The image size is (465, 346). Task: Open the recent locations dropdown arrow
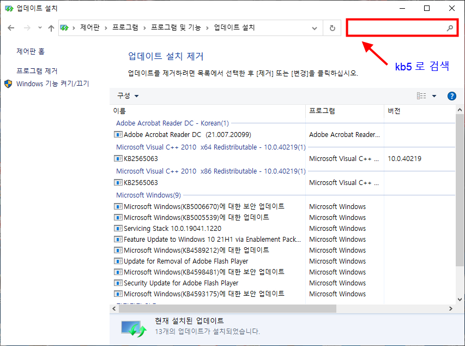pyautogui.click(x=40, y=28)
